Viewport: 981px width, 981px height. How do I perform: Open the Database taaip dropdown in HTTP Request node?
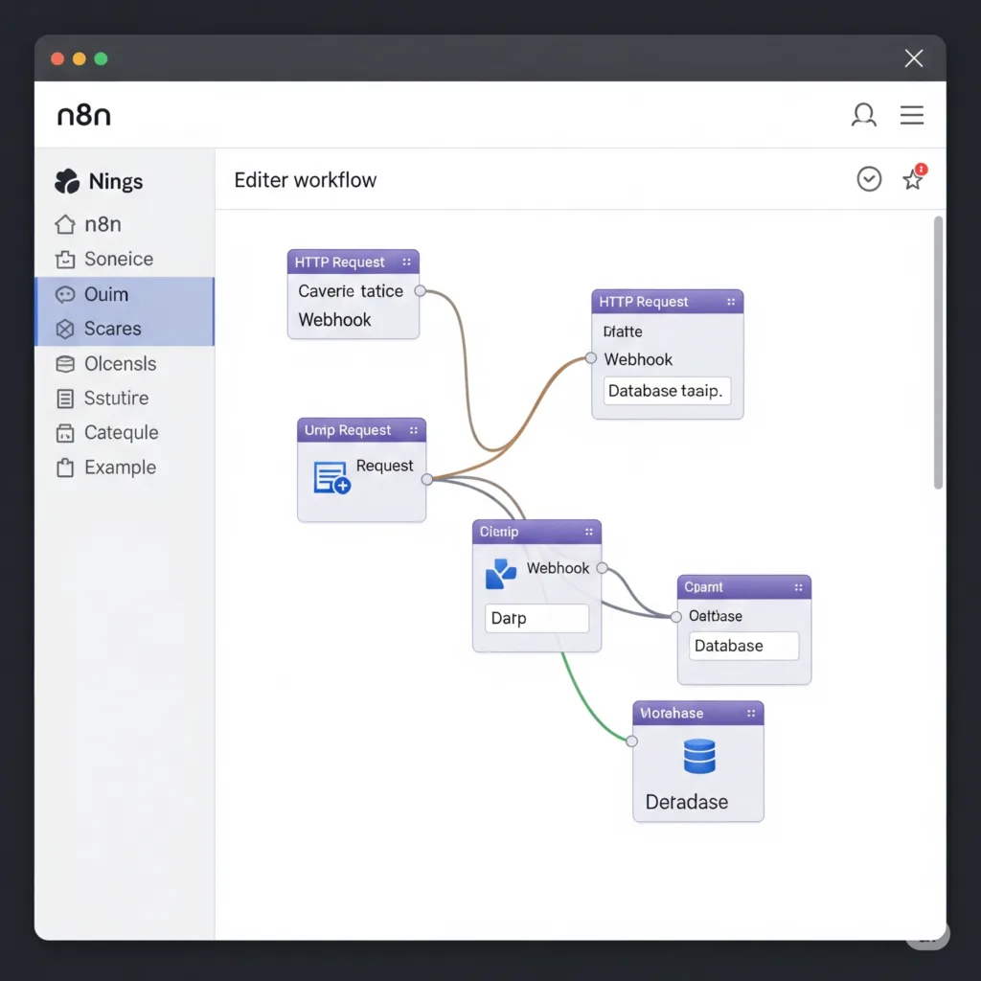click(666, 391)
